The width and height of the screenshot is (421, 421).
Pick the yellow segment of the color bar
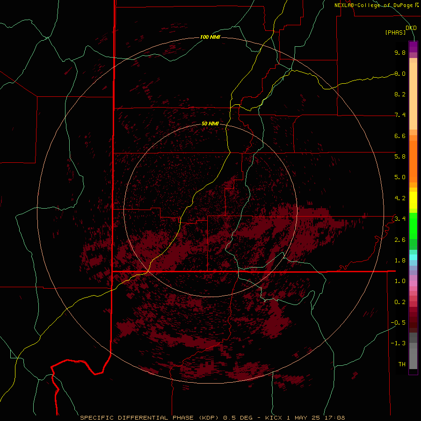(x=413, y=200)
